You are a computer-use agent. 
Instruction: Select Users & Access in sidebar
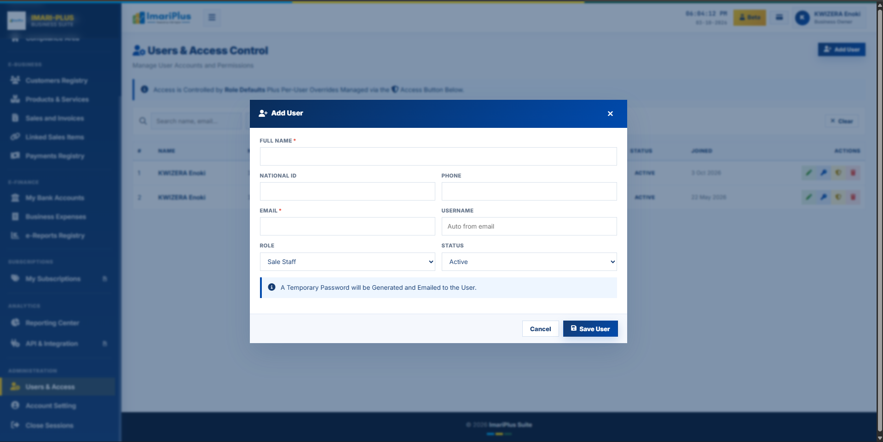58,387
